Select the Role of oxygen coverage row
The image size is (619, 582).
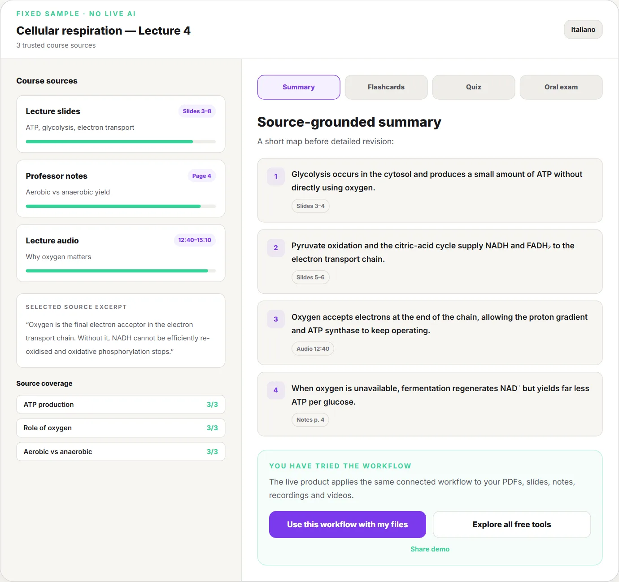point(121,428)
